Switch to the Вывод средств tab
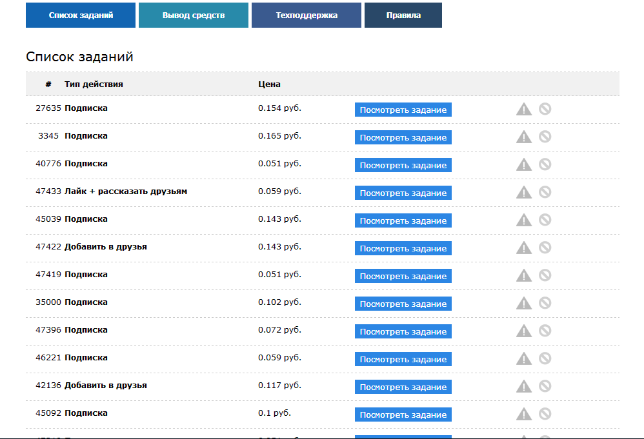 click(x=194, y=15)
